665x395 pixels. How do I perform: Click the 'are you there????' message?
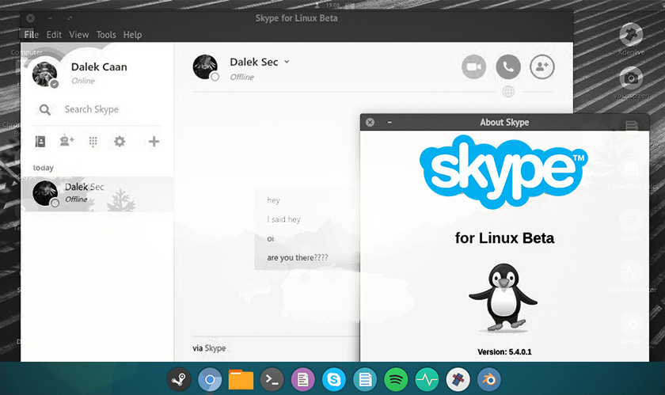298,257
